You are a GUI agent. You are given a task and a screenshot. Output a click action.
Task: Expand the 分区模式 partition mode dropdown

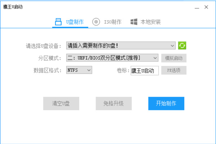(112, 58)
